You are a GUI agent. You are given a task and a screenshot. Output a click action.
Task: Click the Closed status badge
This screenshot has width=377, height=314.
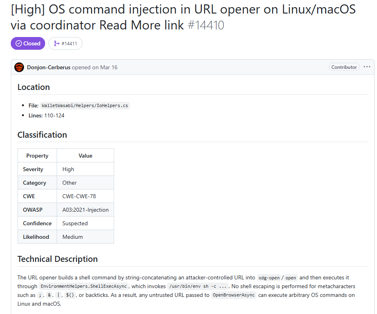click(28, 43)
